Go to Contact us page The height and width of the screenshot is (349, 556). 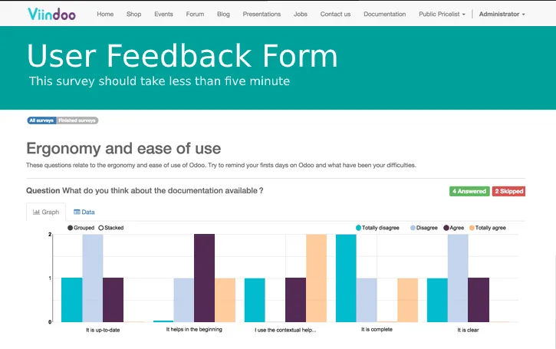(335, 14)
